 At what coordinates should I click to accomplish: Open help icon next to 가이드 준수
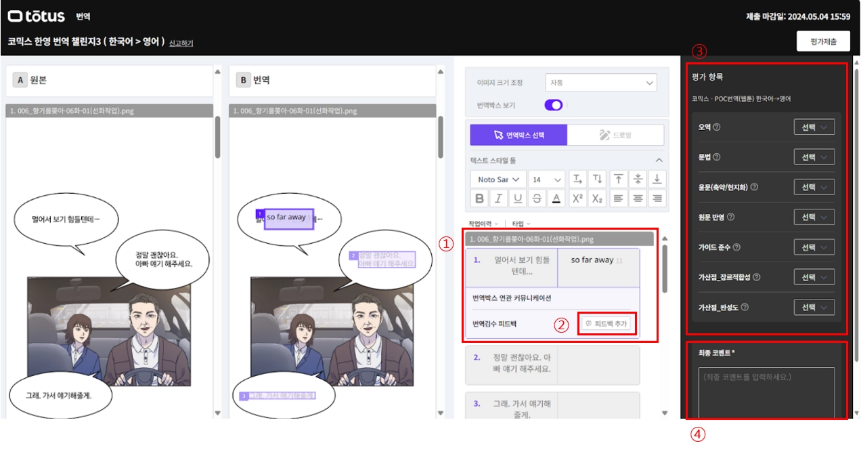[x=735, y=247]
